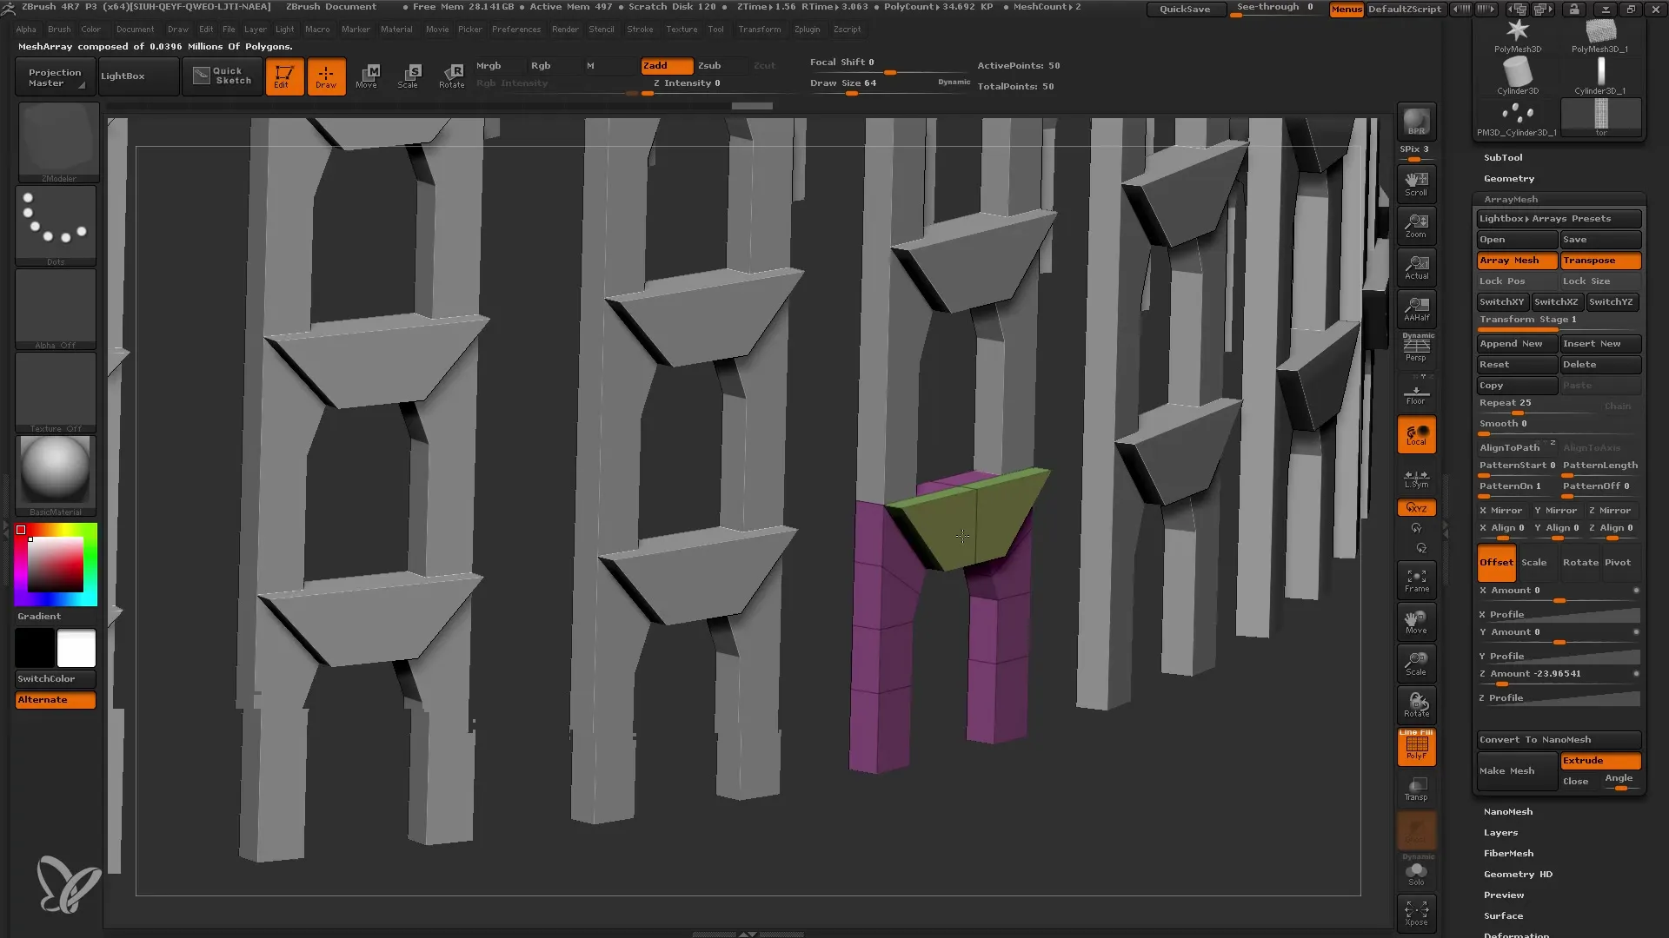Render with the BPR button
The height and width of the screenshot is (938, 1669).
pyautogui.click(x=1416, y=122)
